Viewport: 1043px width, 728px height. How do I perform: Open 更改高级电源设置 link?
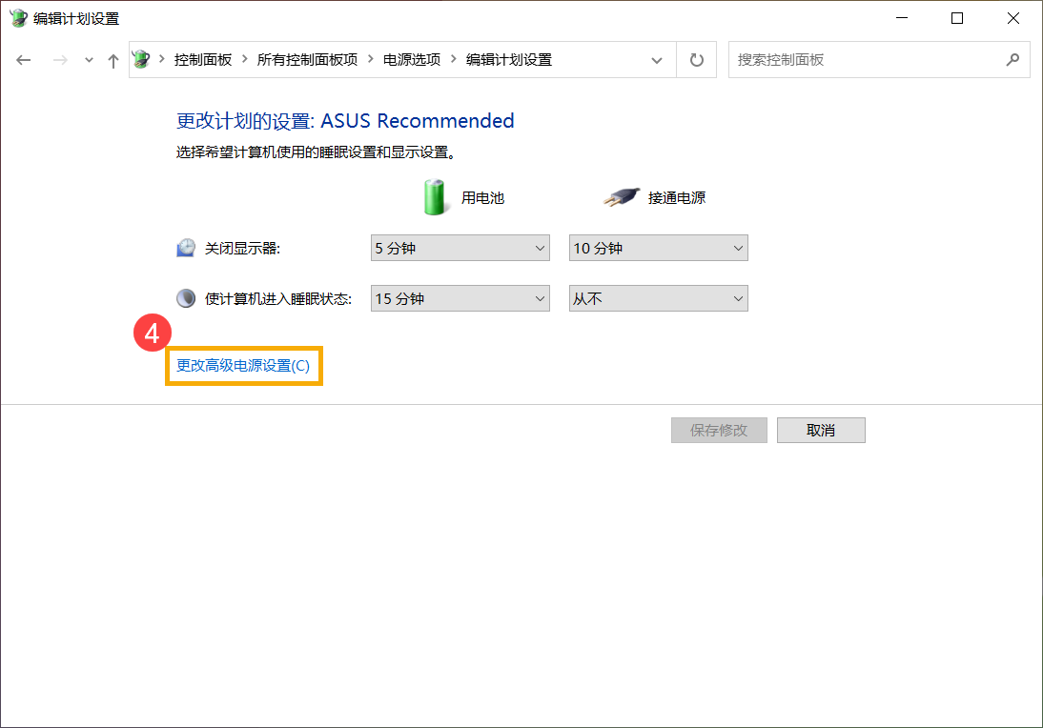coord(243,366)
